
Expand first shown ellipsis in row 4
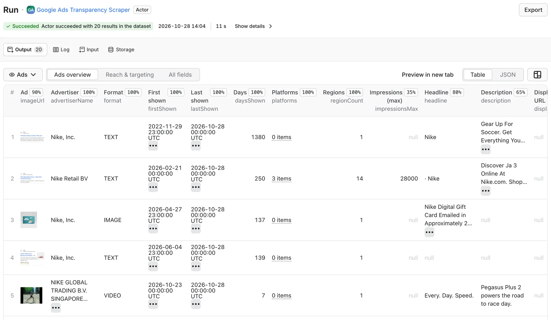click(x=153, y=266)
